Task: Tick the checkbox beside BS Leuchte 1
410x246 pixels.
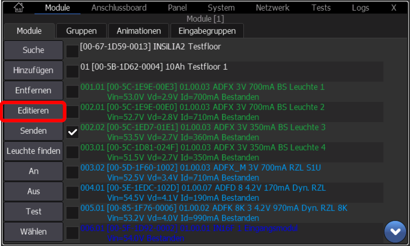Action: pyautogui.click(x=72, y=92)
